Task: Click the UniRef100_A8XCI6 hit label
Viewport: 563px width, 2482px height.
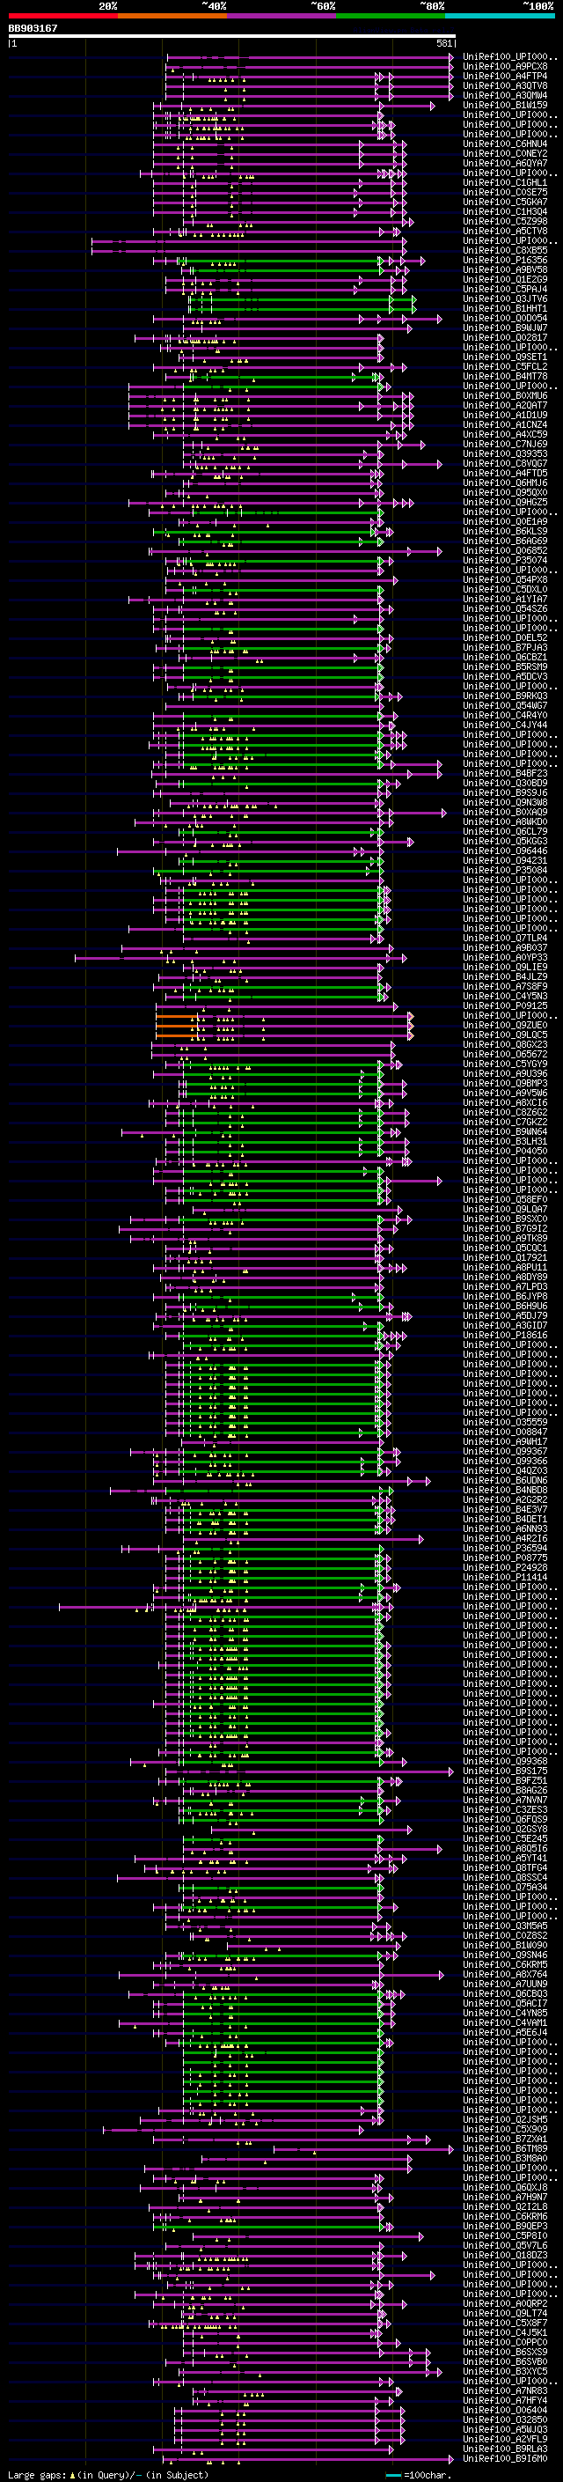Action: 505,1102
